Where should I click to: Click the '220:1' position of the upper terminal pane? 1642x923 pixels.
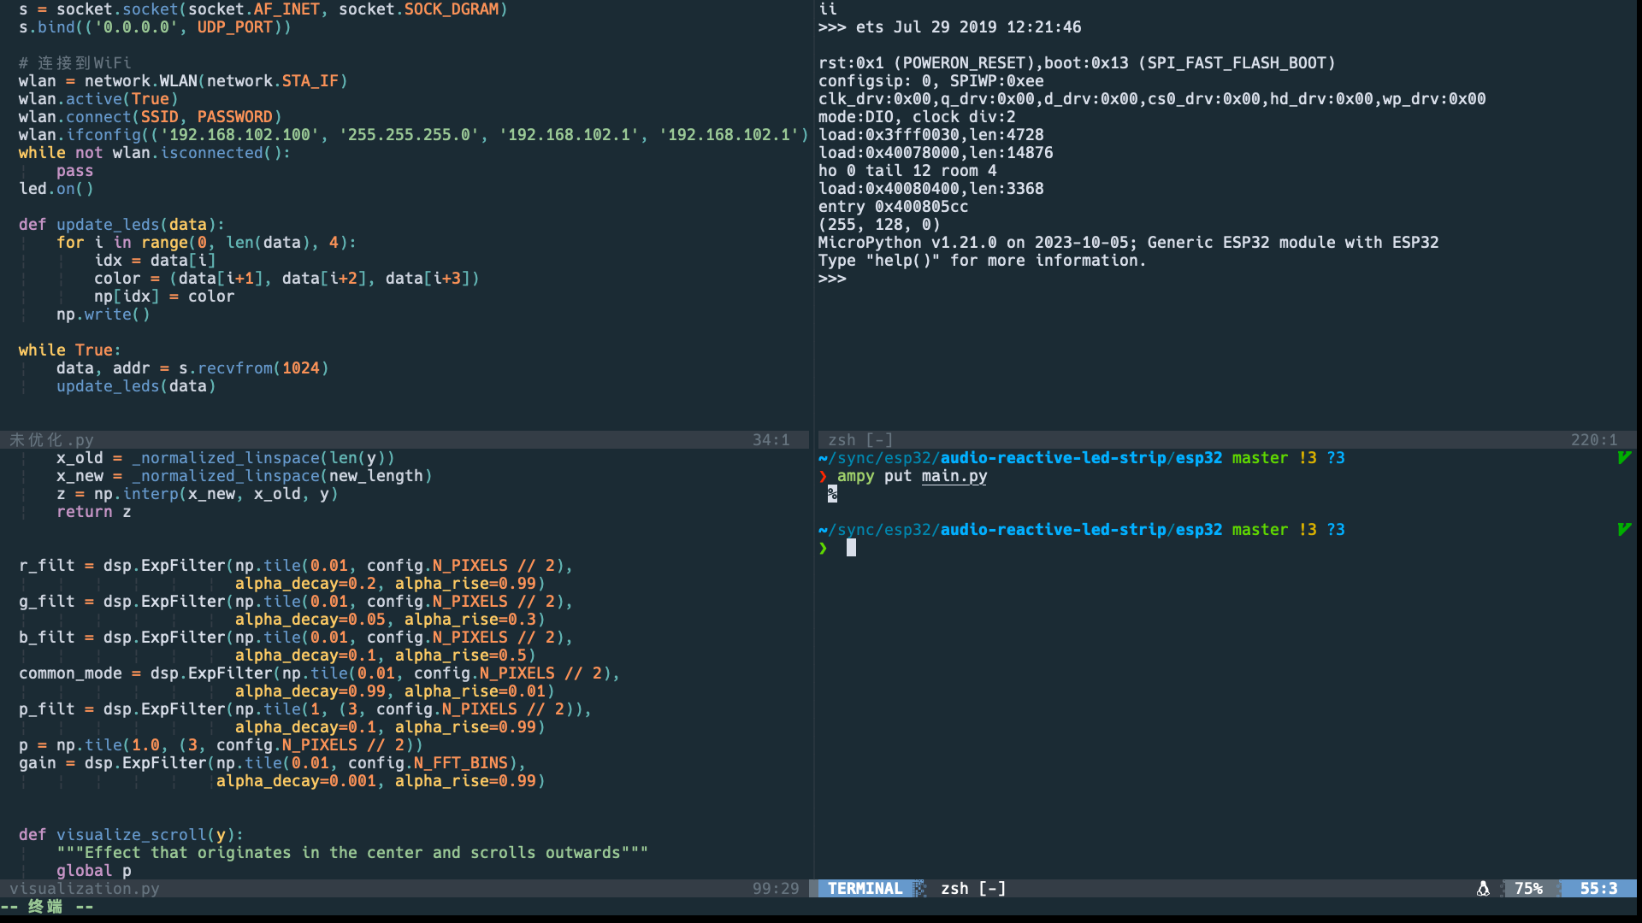tap(1594, 440)
